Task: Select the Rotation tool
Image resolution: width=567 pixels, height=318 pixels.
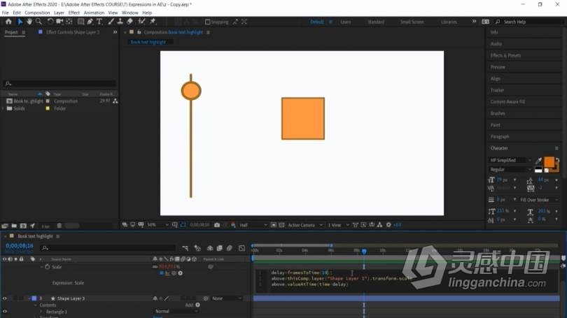Action: click(50, 22)
